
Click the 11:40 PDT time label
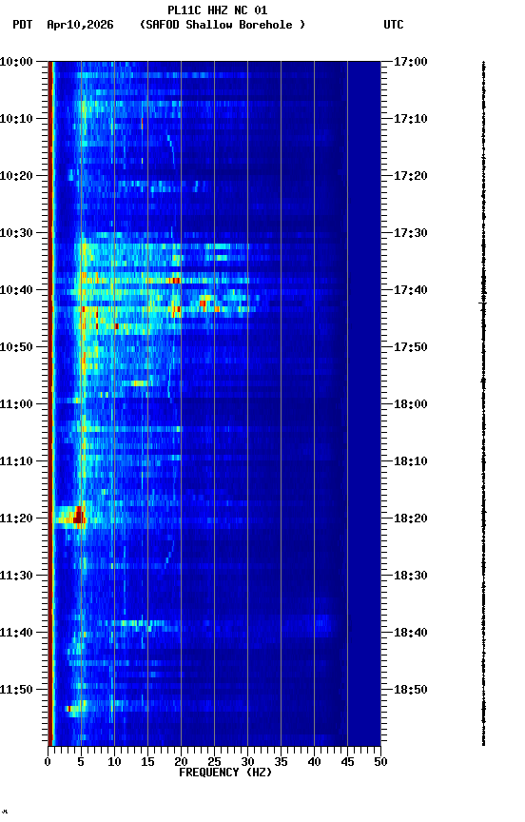(x=16, y=633)
